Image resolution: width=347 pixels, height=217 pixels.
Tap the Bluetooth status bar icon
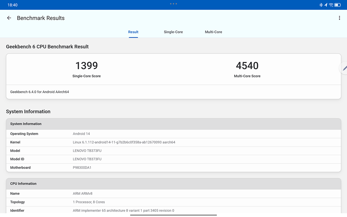click(x=321, y=5)
